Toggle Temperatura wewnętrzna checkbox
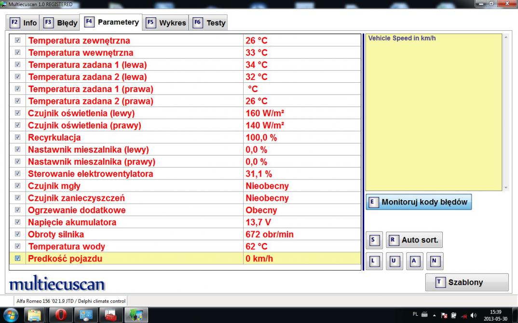This screenshot has height=323, width=518. 17,52
